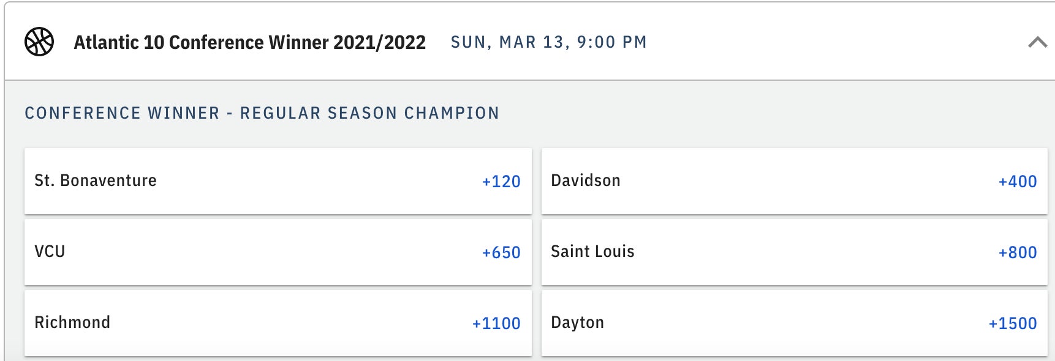Choose the Richmond team name
This screenshot has width=1055, height=361.
click(72, 322)
